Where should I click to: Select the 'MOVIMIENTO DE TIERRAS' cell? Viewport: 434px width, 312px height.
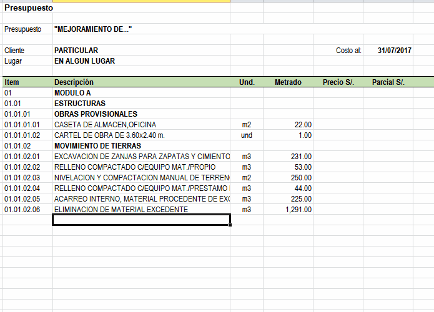pyautogui.click(x=141, y=146)
